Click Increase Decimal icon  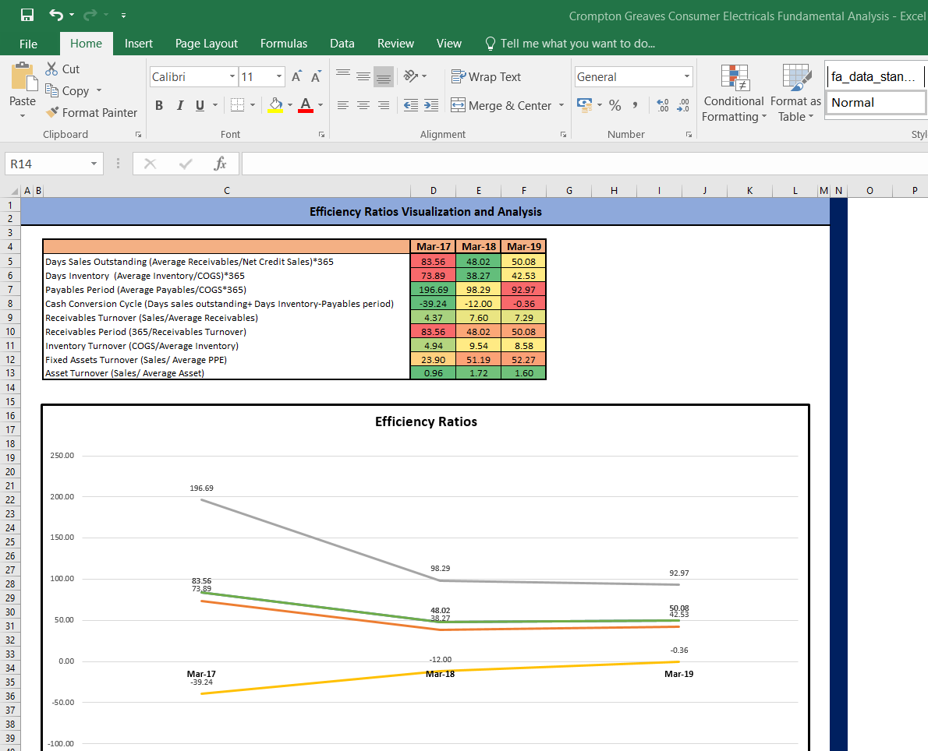pos(663,105)
